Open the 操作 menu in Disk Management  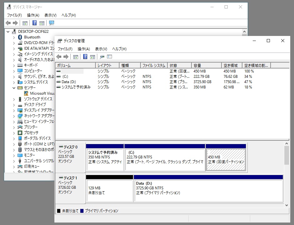pos(84,49)
